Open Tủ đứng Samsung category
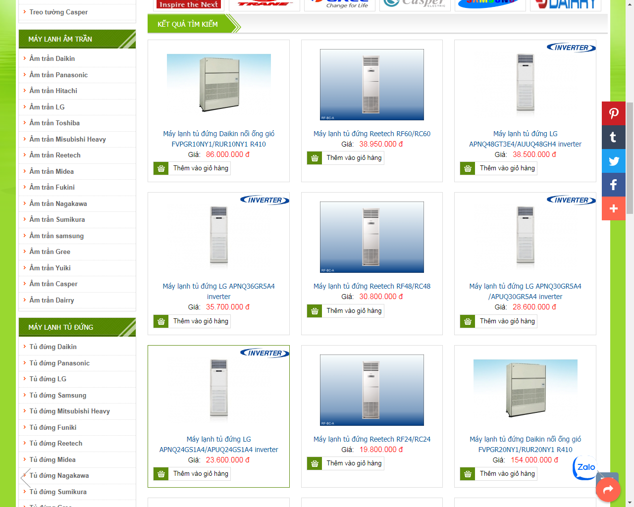 point(58,395)
